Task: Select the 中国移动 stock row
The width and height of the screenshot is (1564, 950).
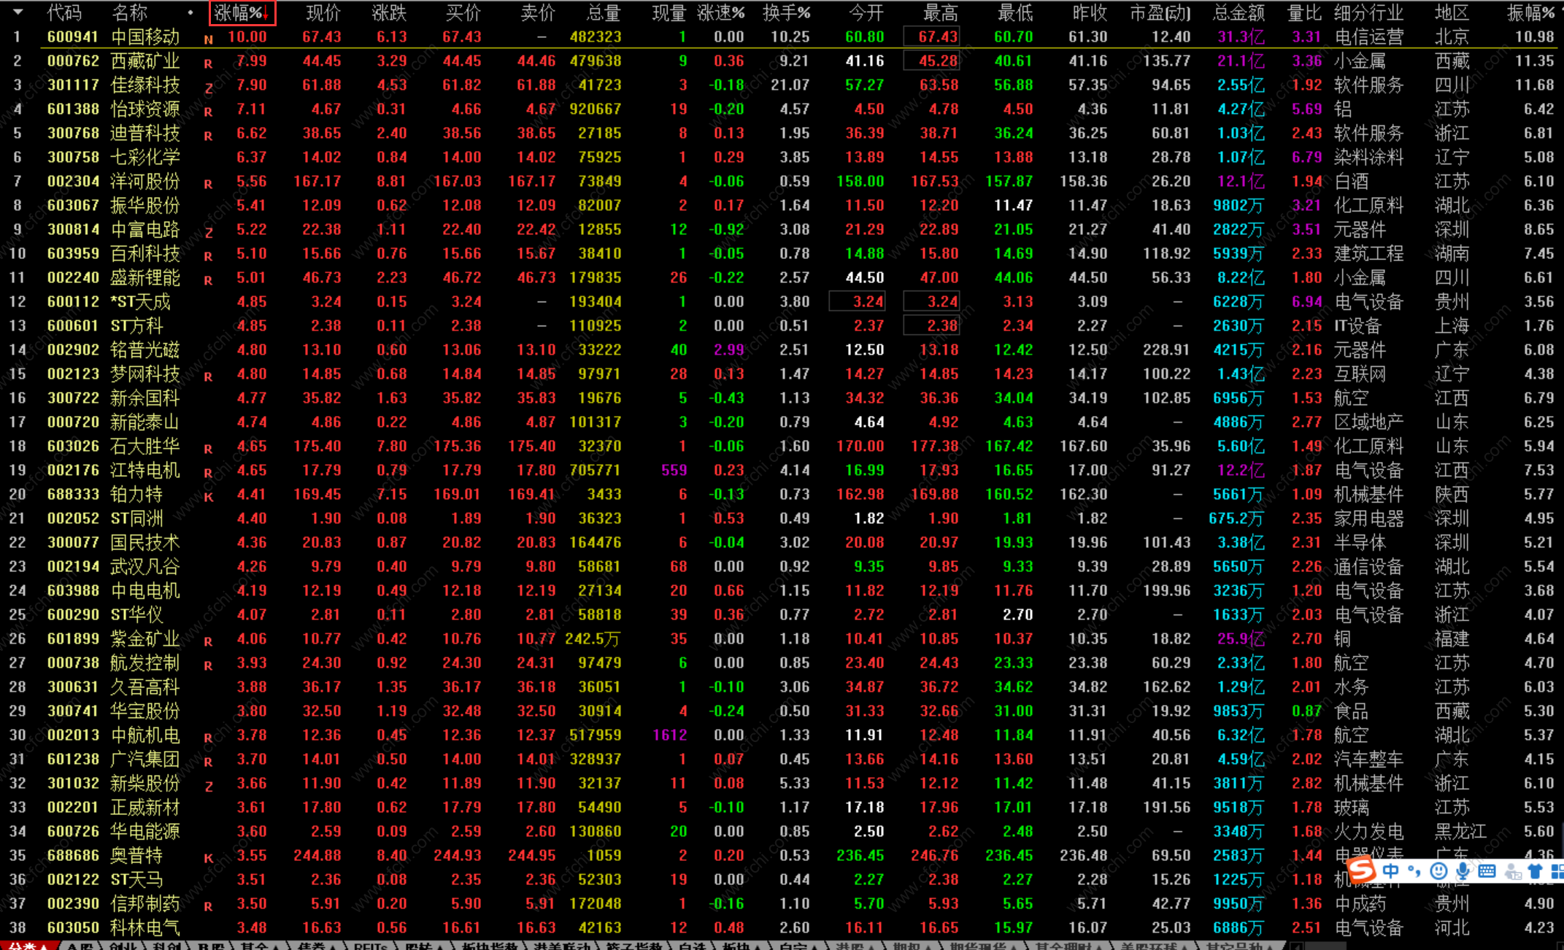Action: [x=145, y=36]
